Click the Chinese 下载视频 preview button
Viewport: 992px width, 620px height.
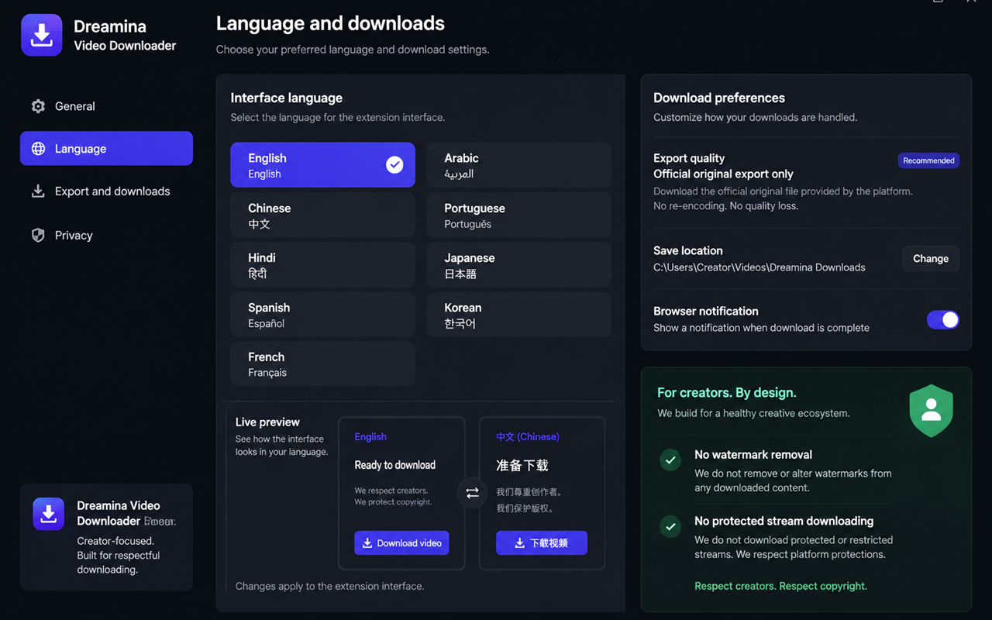pyautogui.click(x=542, y=542)
